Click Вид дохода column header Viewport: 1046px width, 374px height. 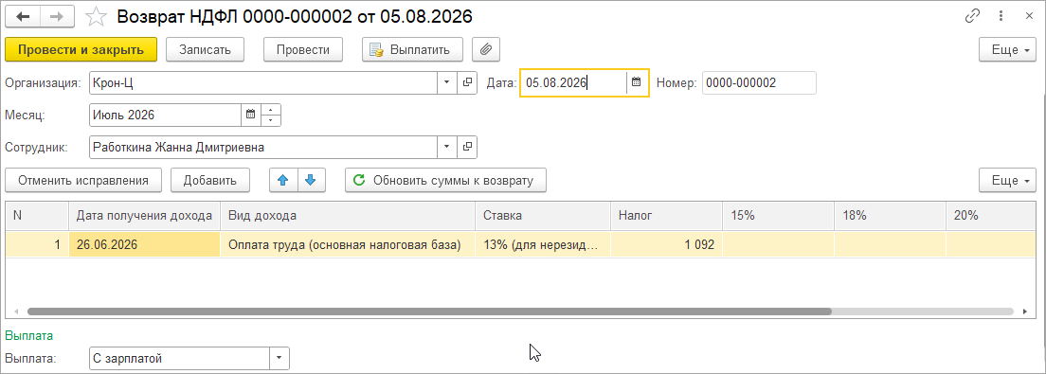click(348, 215)
